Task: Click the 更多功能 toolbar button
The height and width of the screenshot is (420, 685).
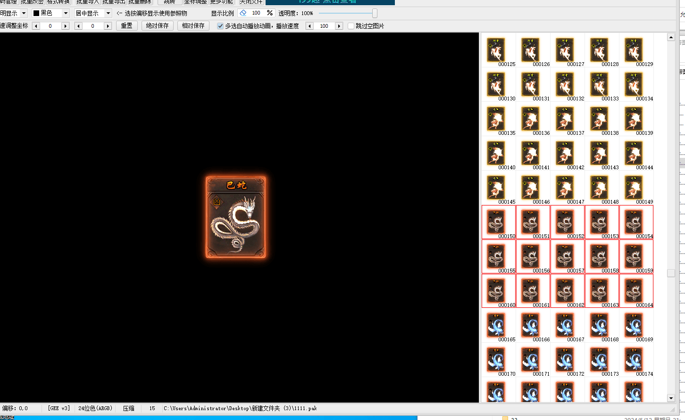Action: 222,2
